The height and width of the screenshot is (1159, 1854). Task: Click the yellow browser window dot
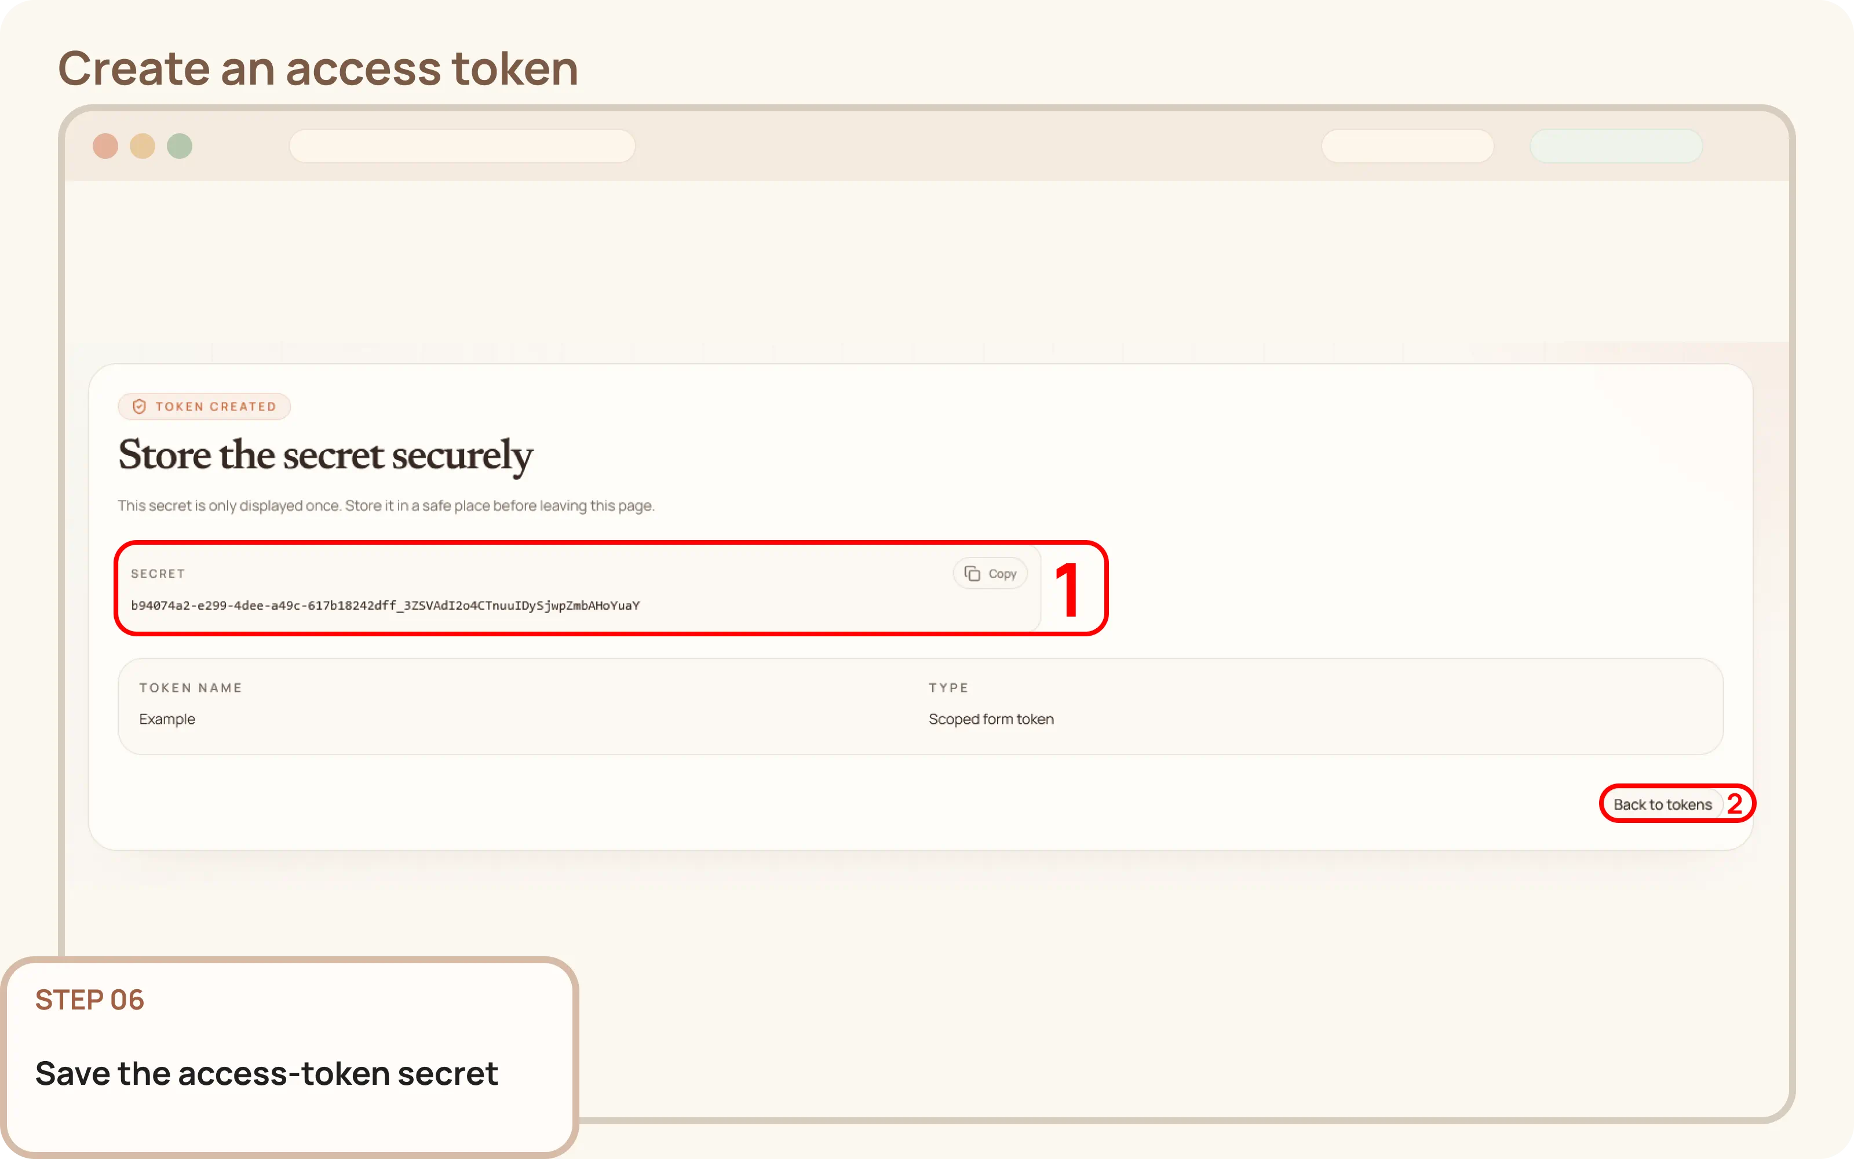point(143,145)
